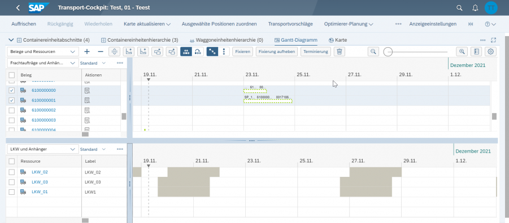Click the search icon in SAP header
The image size is (509, 223).
click(459, 8)
